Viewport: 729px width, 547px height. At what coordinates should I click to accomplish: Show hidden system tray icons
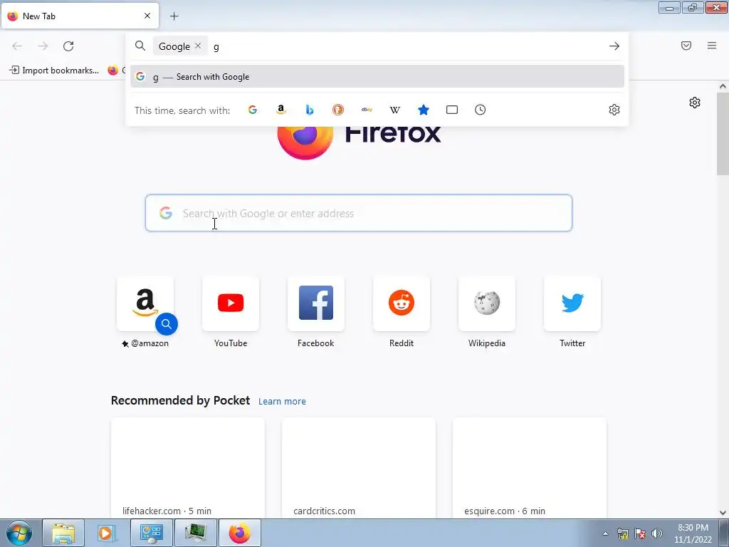pyautogui.click(x=605, y=533)
